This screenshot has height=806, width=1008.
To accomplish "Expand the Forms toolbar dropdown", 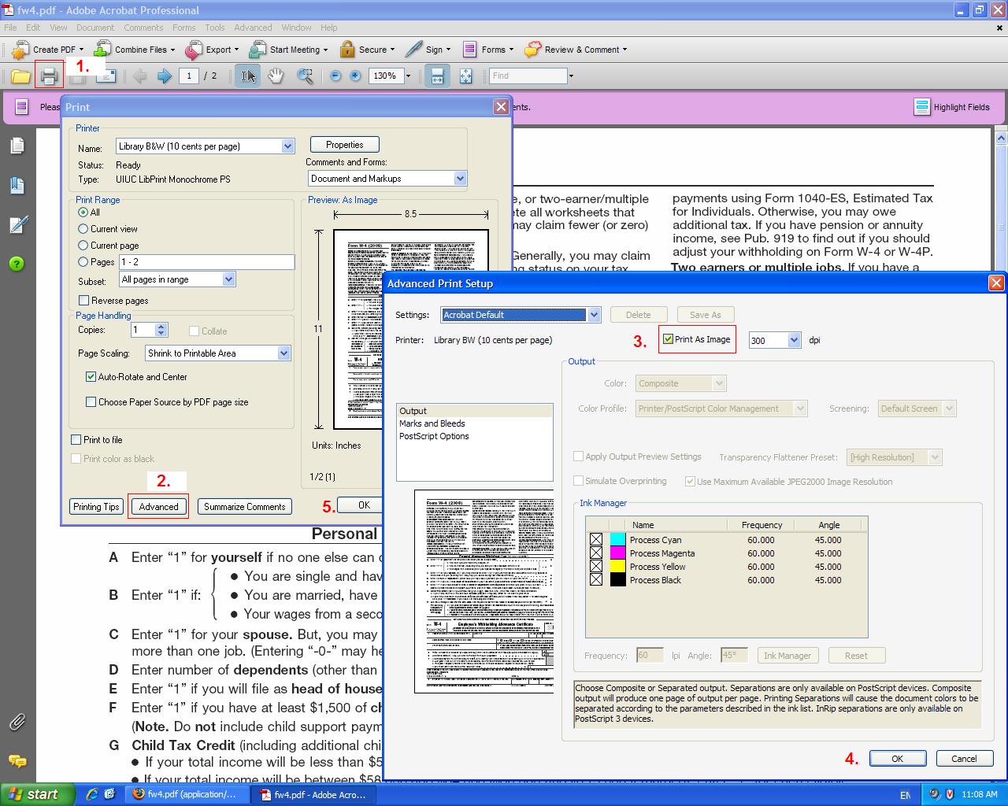I will [511, 50].
